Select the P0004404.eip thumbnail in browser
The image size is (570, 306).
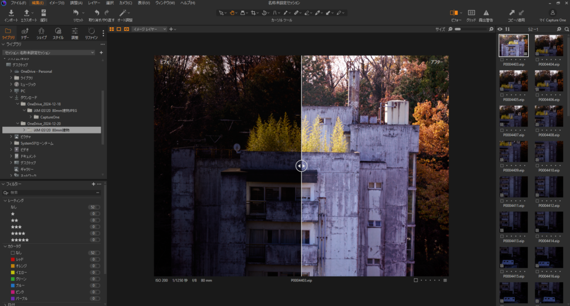pos(548,46)
